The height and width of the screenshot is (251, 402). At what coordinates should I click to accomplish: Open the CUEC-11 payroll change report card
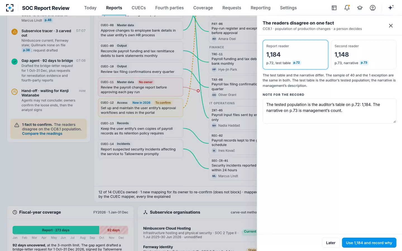(140, 87)
